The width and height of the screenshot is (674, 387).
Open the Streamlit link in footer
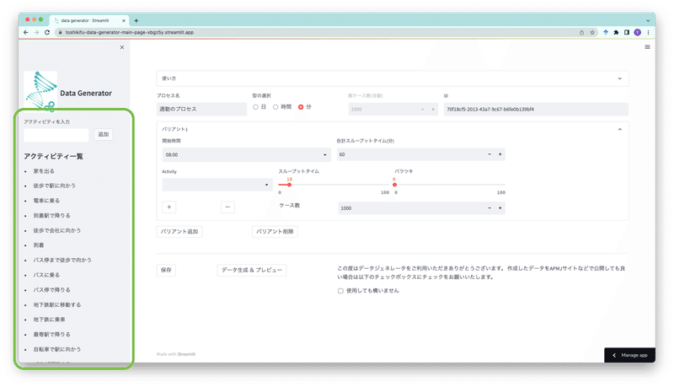click(186, 354)
